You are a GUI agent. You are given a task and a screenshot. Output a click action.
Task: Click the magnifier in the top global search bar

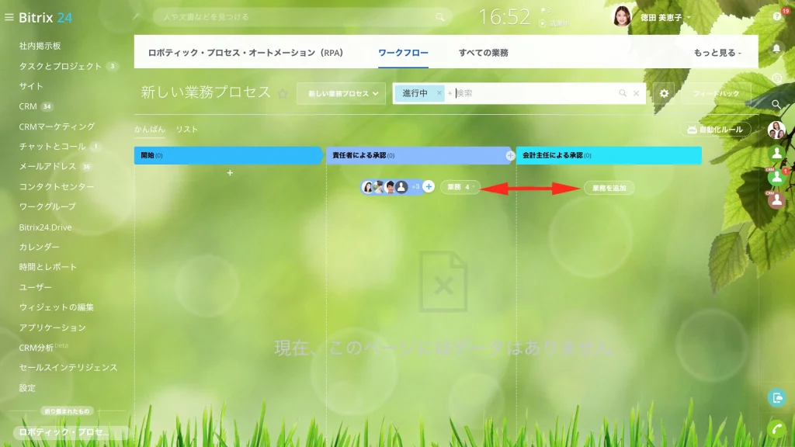click(439, 17)
